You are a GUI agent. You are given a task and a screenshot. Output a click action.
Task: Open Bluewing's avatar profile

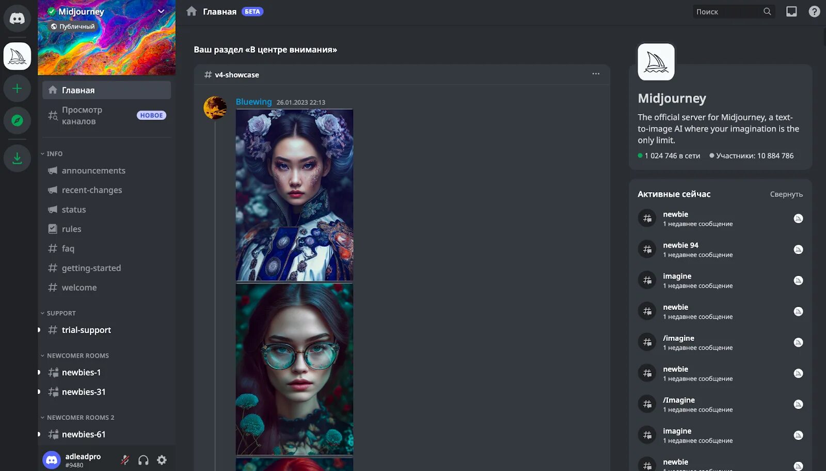[x=215, y=107]
